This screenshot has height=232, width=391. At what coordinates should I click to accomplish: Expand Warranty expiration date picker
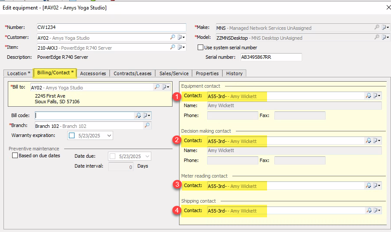pos(109,136)
